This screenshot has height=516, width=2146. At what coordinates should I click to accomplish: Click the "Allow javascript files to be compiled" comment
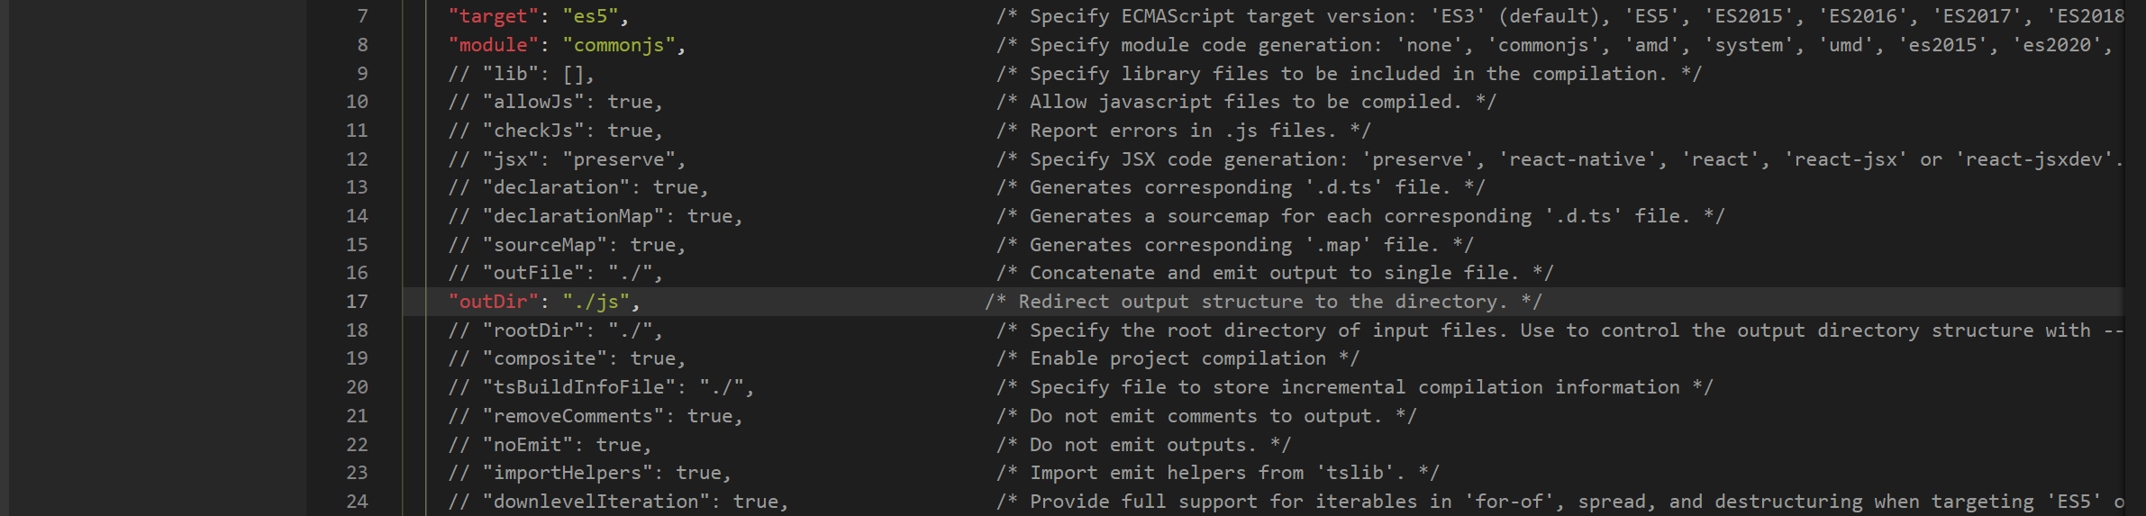[1246, 102]
